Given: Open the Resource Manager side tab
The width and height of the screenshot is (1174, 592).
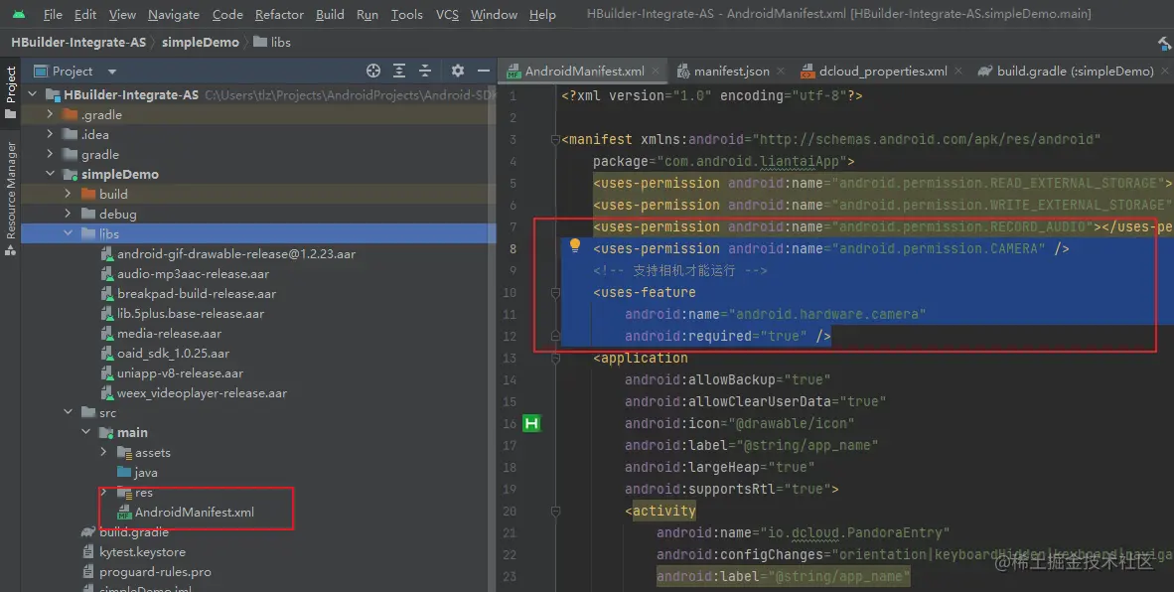Looking at the screenshot, I should 11,199.
